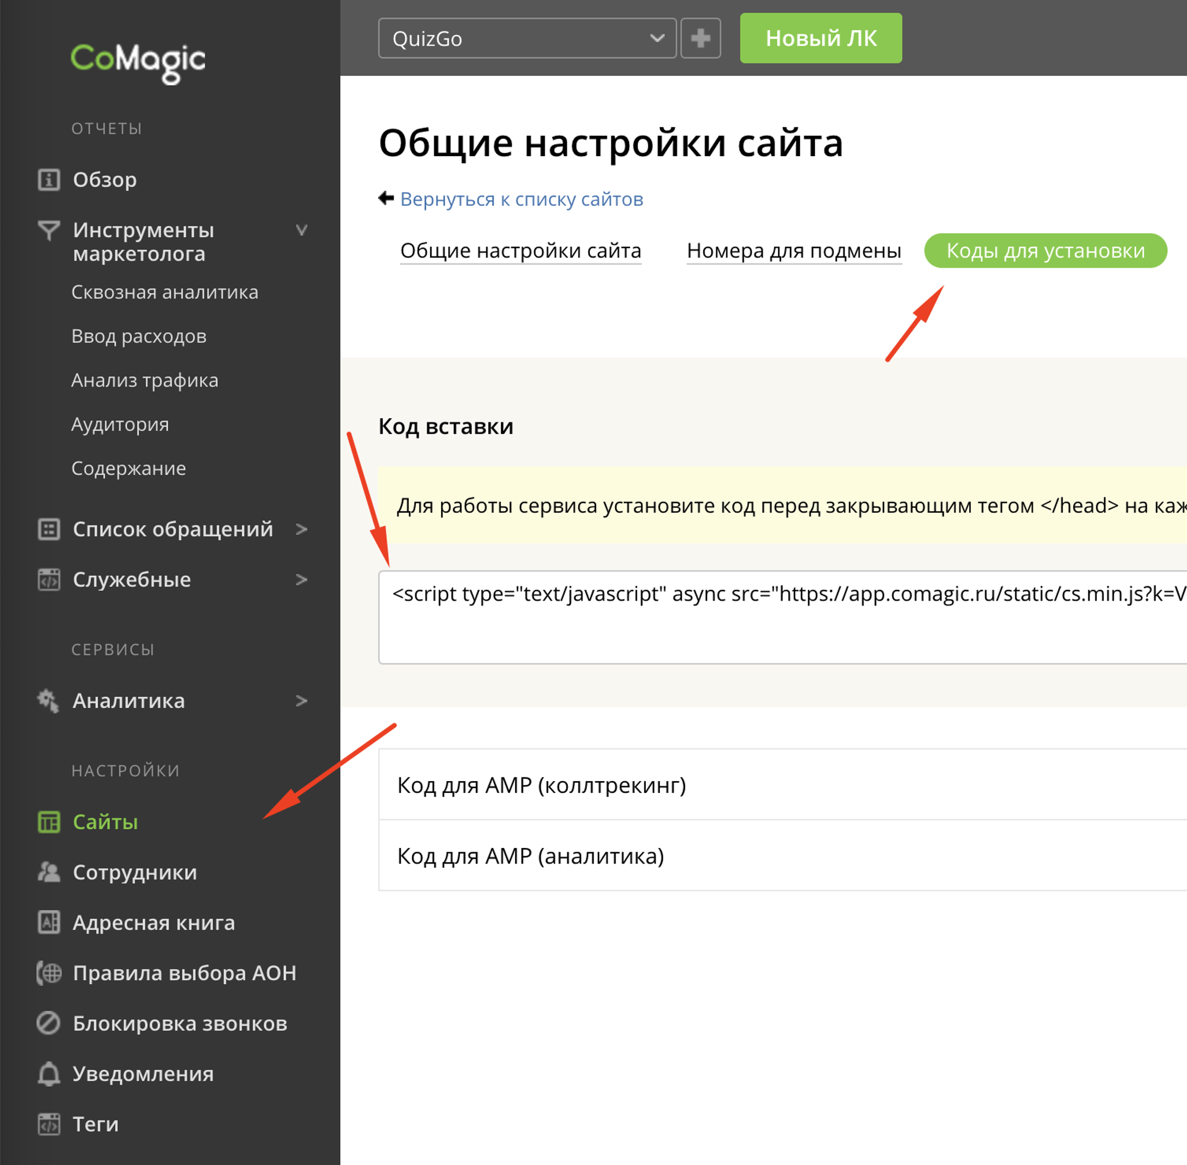Click the Теги tag icon
The height and width of the screenshot is (1165, 1187).
49,1124
